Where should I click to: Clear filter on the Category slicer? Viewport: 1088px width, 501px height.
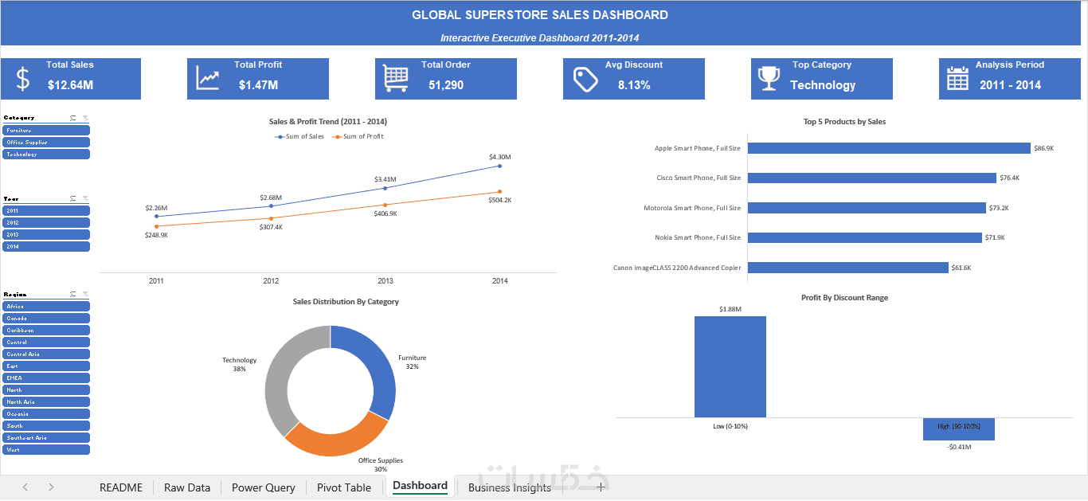coord(85,118)
